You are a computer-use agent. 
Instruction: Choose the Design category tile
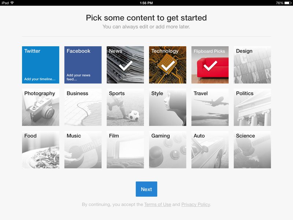click(252, 65)
